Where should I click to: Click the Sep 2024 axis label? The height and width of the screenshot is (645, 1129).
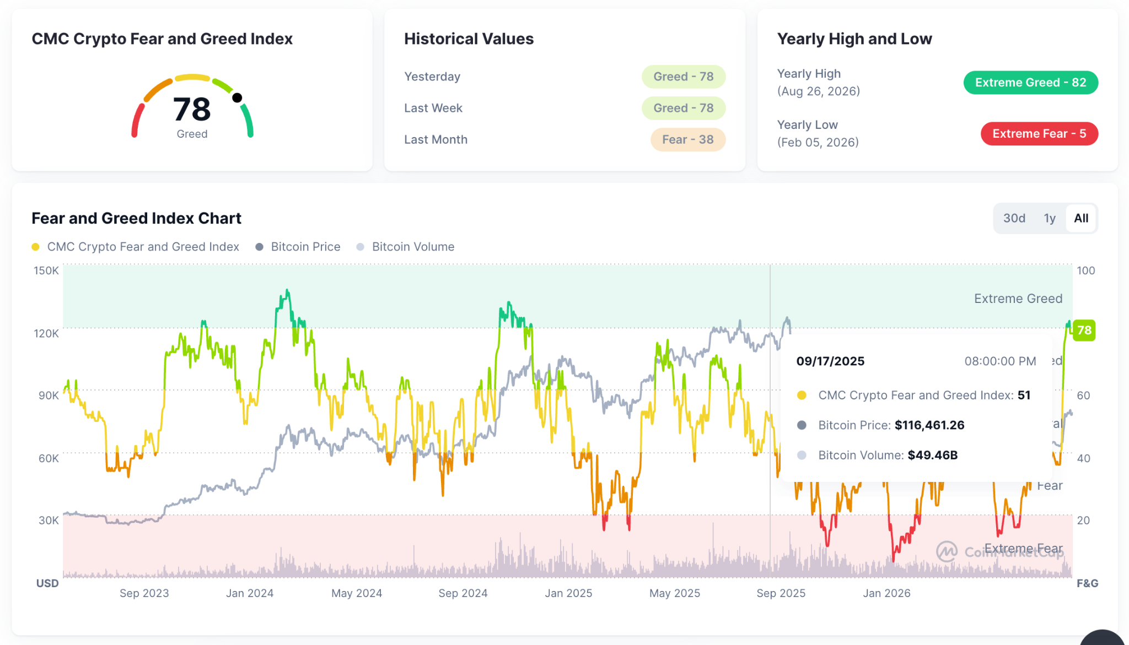(x=463, y=593)
